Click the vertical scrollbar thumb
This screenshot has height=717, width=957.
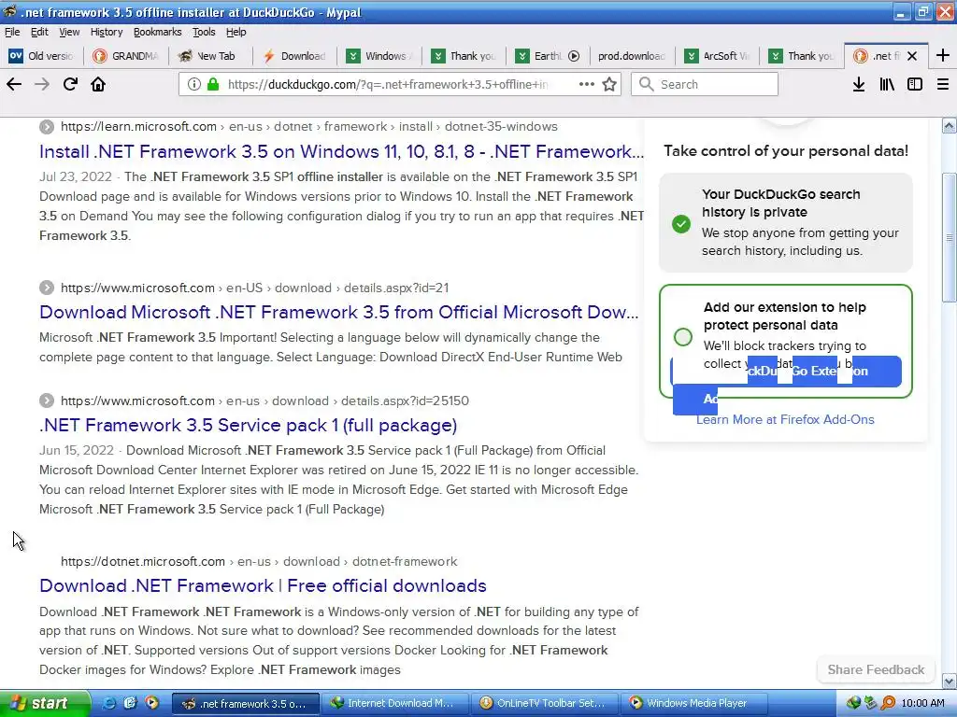point(950,237)
